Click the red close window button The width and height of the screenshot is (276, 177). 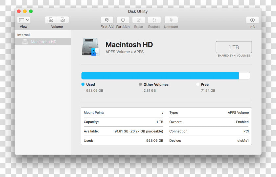pos(19,11)
